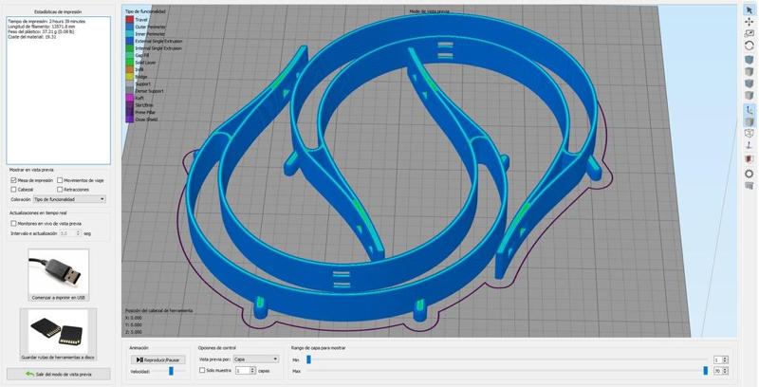Toggle the solid model display icon
The height and width of the screenshot is (387, 759).
(749, 121)
